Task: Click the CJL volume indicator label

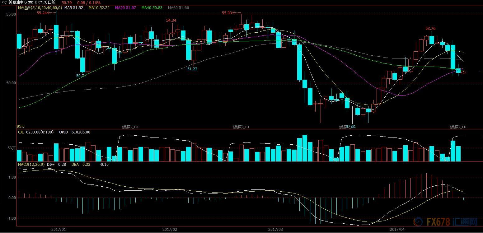Action: coord(21,132)
